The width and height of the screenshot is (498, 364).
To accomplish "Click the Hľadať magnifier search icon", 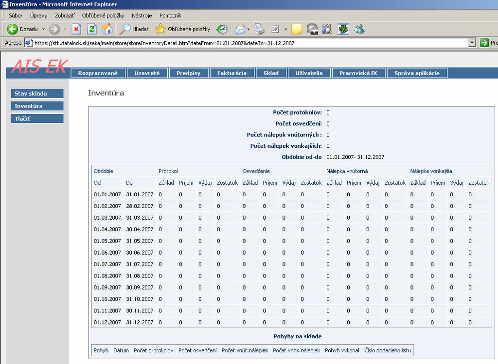I will click(125, 29).
